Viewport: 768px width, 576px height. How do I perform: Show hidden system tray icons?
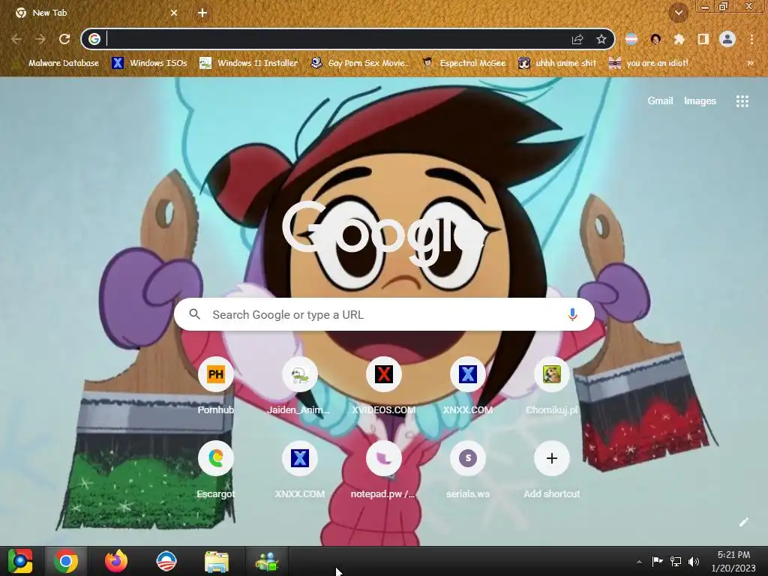(639, 562)
